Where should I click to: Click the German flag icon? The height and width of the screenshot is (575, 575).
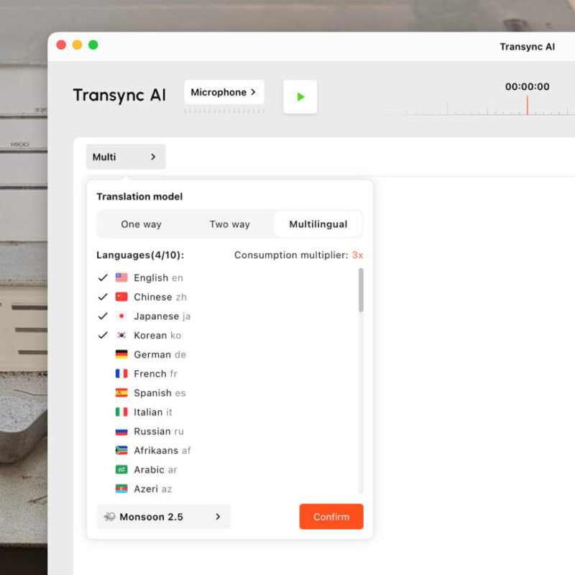pos(121,354)
